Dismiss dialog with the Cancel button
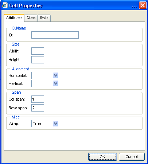148x164 pixels. point(132,157)
